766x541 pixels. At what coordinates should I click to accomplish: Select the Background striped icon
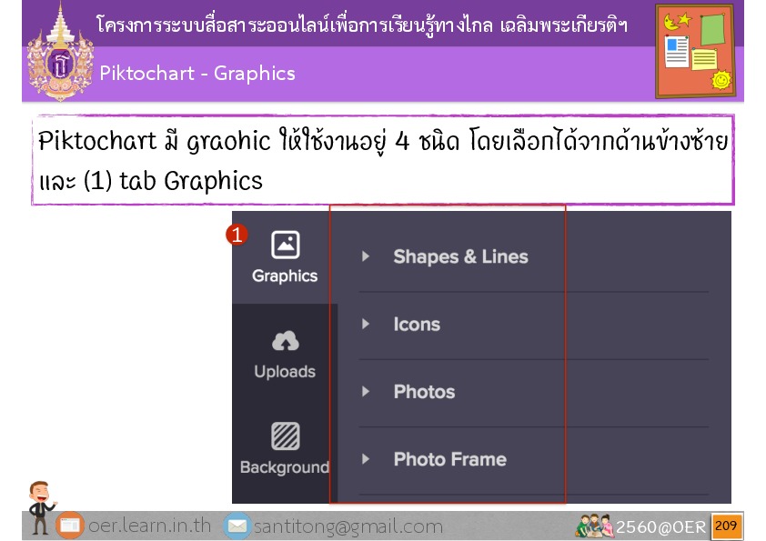pos(286,436)
